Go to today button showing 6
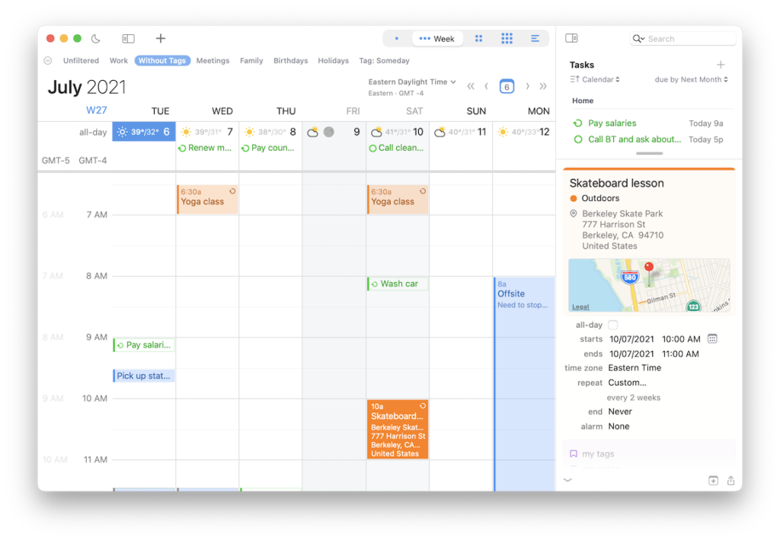Image resolution: width=780 pixels, height=541 pixels. (x=507, y=87)
